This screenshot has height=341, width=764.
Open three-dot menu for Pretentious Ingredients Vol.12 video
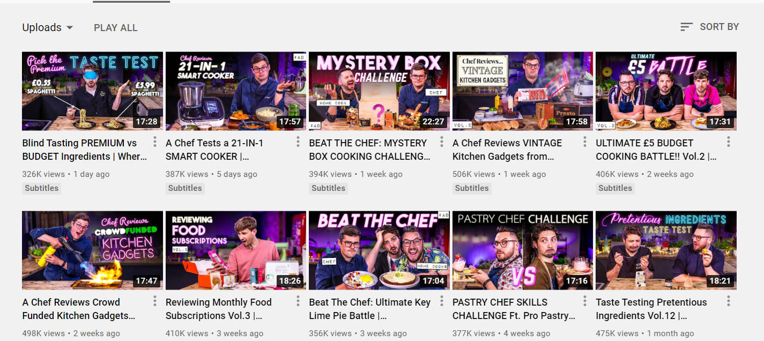[x=729, y=301]
